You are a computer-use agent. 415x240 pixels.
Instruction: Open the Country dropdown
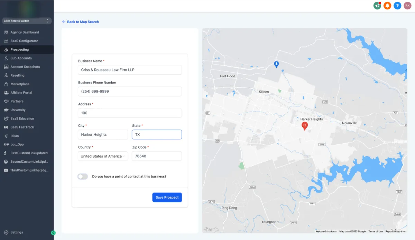click(103, 156)
